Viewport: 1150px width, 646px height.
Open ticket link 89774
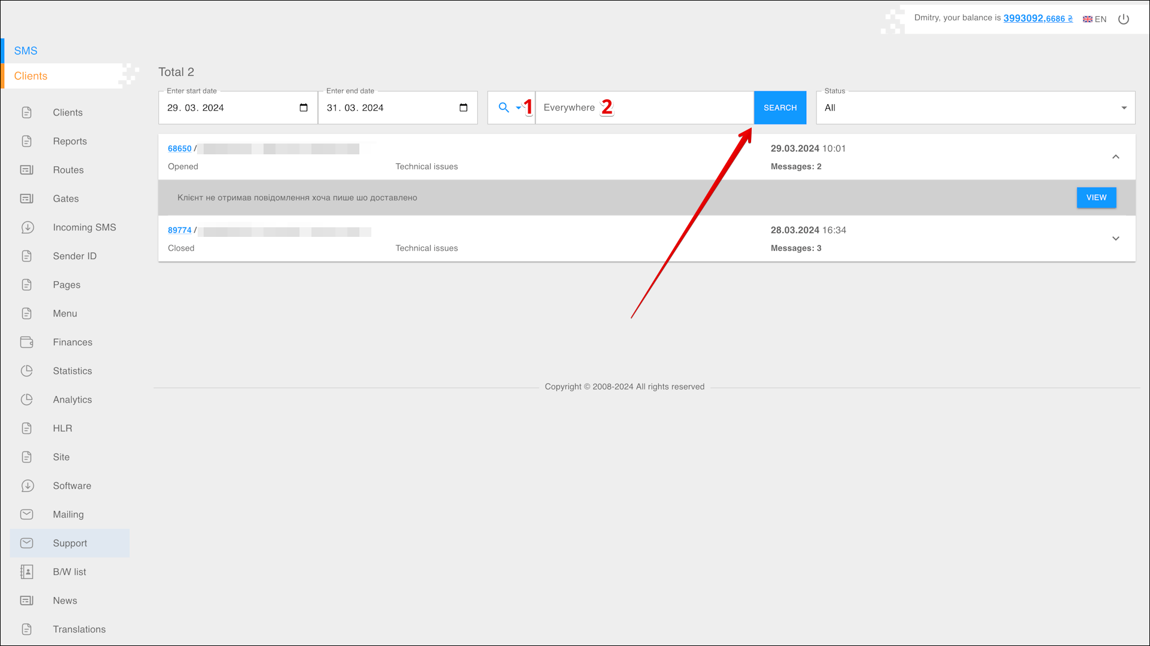point(179,230)
